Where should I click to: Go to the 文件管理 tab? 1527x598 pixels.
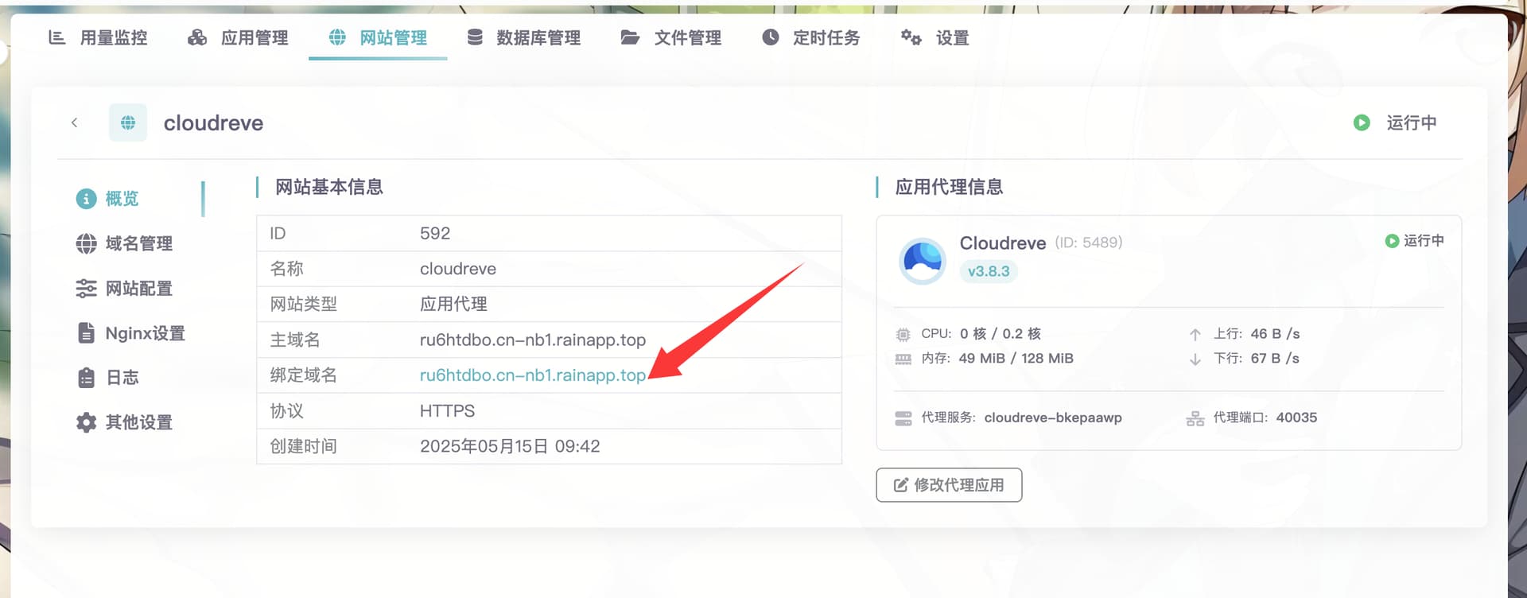(x=670, y=37)
